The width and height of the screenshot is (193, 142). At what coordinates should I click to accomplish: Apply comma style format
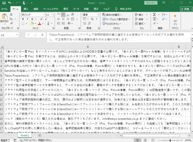[x=97, y=19]
